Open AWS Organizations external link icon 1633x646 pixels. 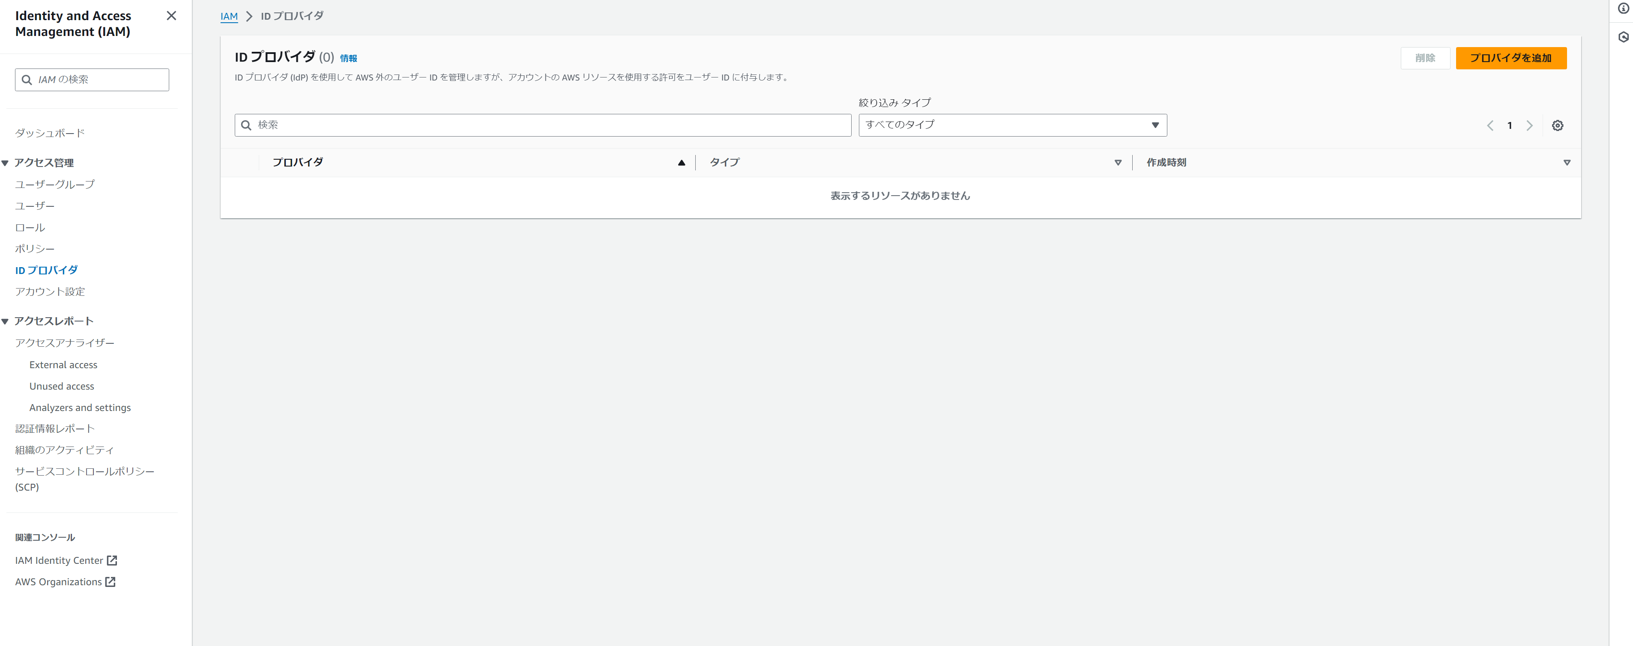[x=110, y=581]
